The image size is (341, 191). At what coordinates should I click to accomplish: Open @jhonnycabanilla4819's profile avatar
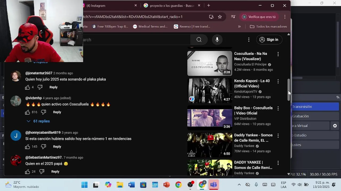16,136
